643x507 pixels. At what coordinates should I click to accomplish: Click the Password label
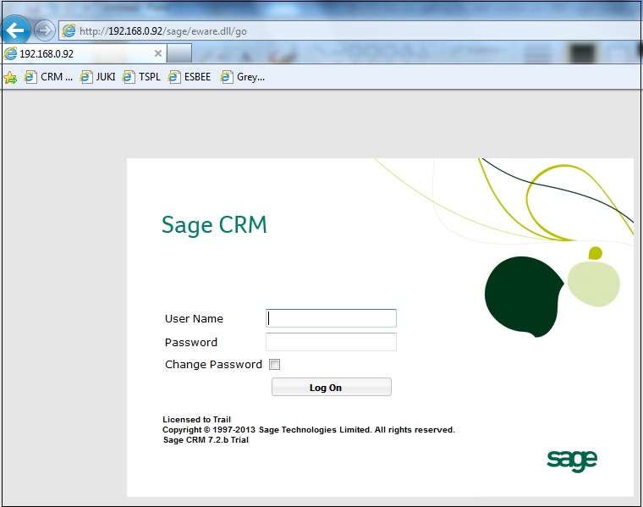(x=191, y=342)
